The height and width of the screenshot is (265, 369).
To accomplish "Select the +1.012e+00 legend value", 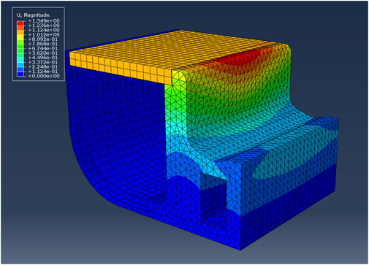I will 44,34.
